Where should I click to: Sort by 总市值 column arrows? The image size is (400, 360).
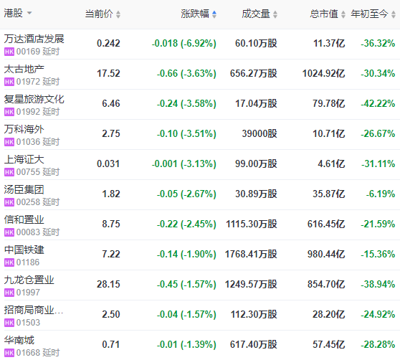click(x=343, y=14)
